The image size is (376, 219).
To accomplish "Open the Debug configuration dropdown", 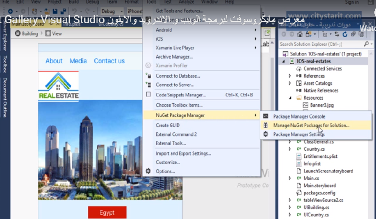I will pos(112,11).
